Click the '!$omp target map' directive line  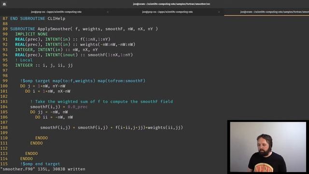[x=83, y=81]
